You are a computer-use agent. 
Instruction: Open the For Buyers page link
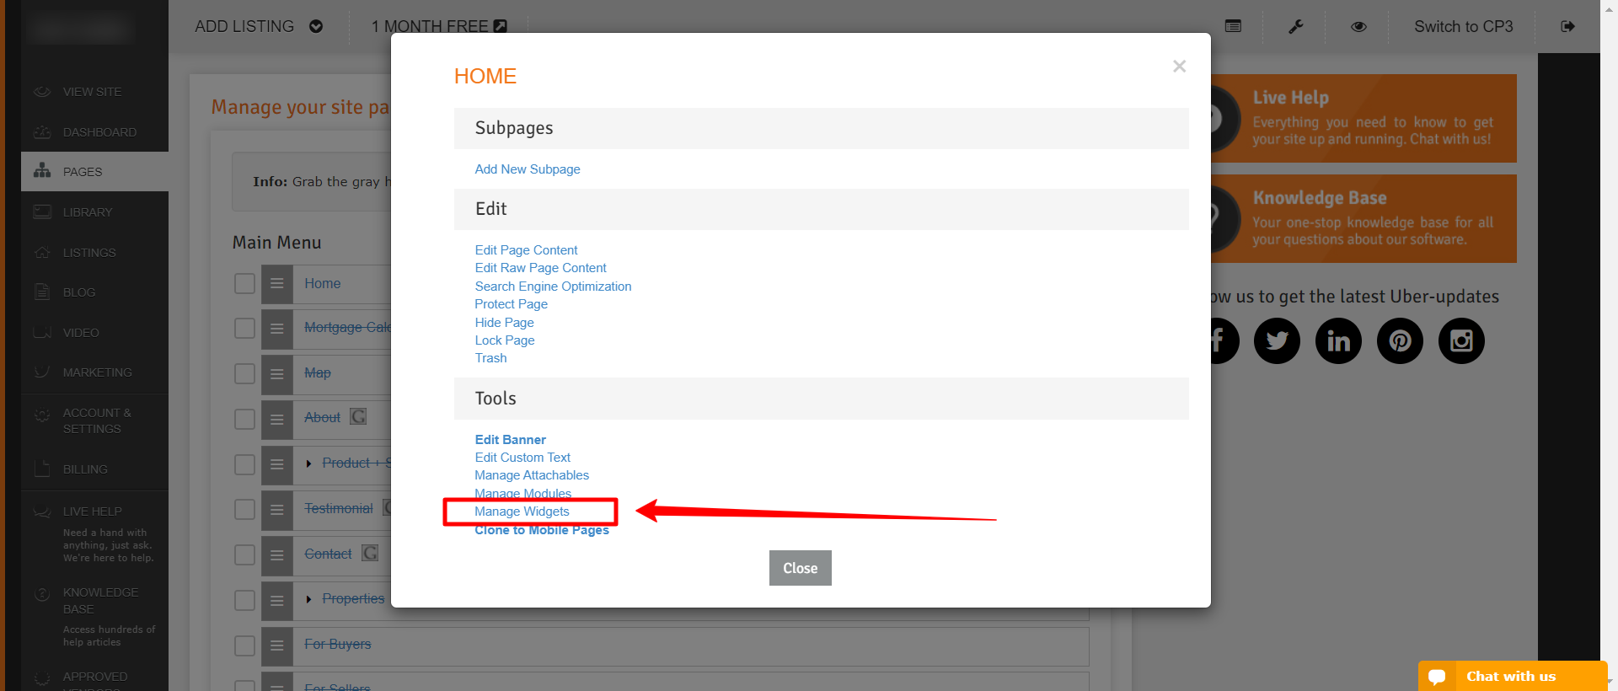(337, 645)
